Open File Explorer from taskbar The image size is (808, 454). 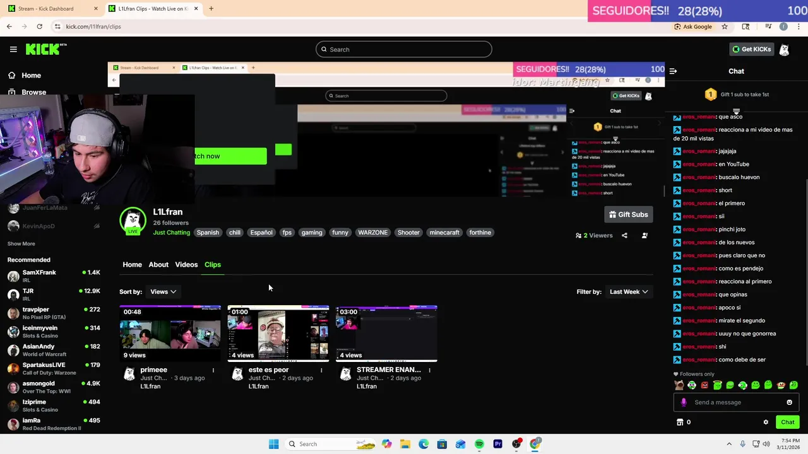(405, 444)
